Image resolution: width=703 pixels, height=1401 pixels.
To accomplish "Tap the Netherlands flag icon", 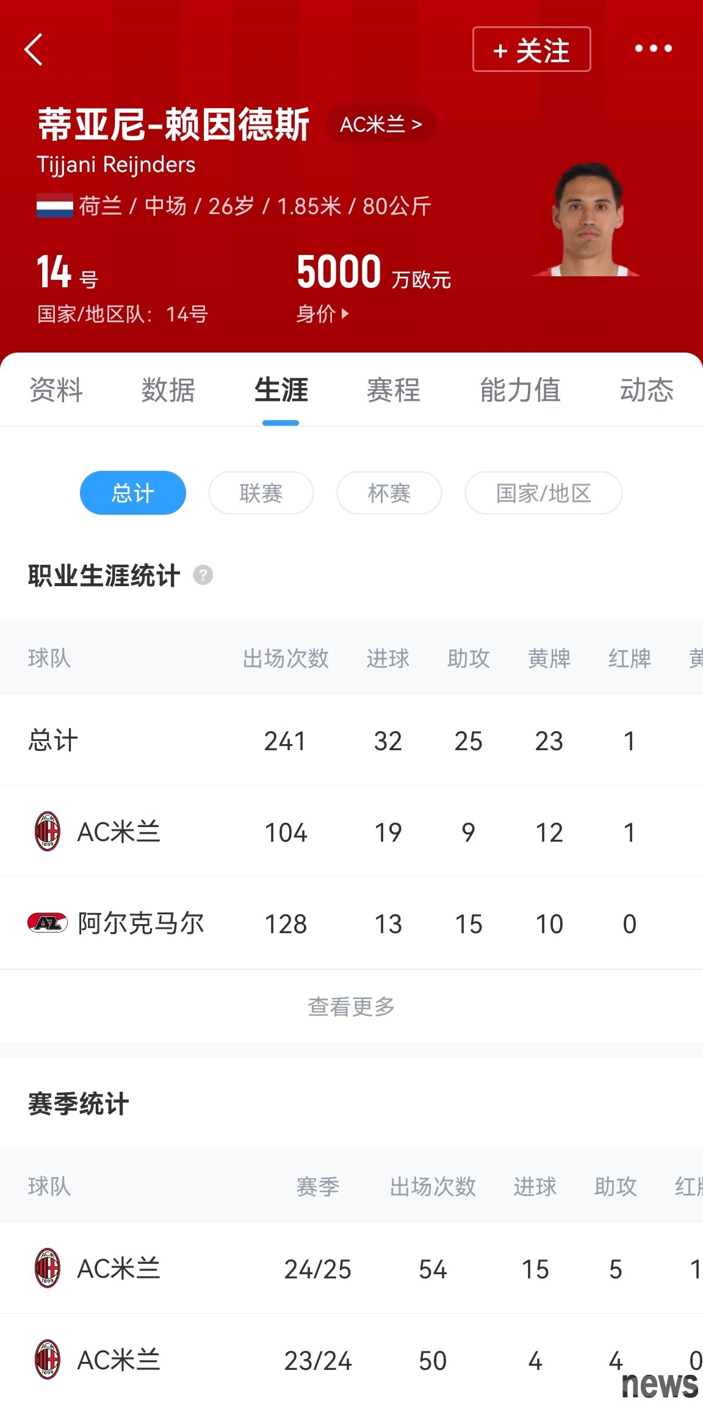I will click(54, 206).
